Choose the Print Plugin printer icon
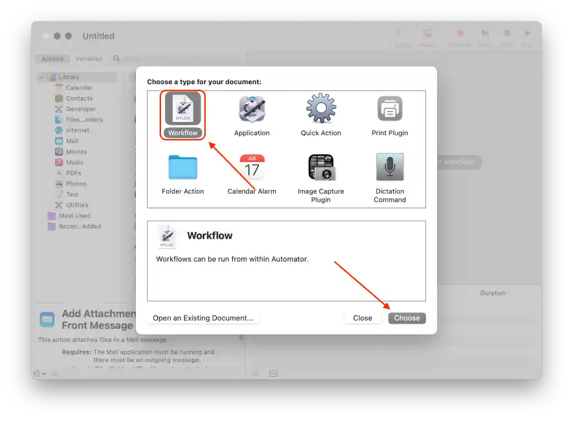 coord(390,108)
